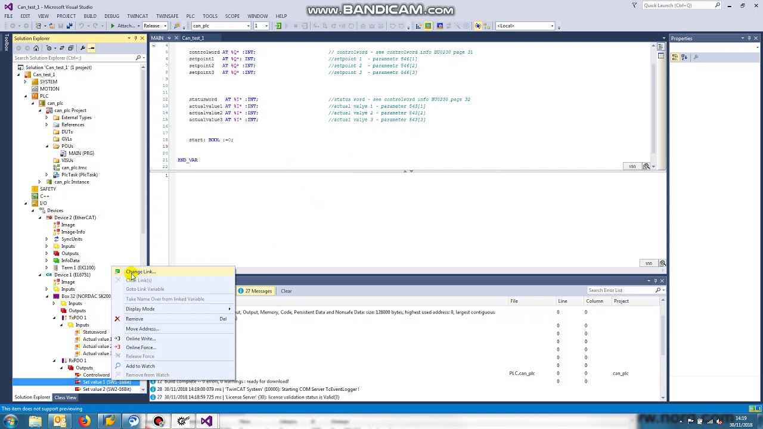Choose Online Write... menu entry
The image size is (763, 429).
(x=173, y=339)
